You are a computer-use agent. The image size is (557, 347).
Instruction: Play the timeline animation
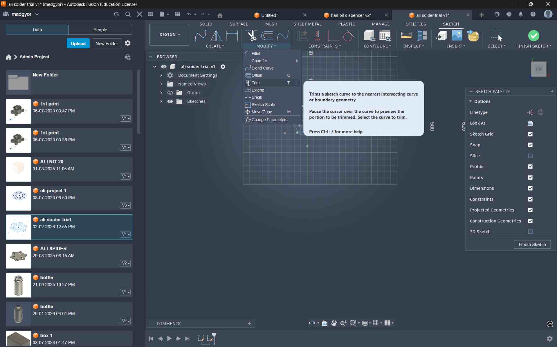pos(169,338)
